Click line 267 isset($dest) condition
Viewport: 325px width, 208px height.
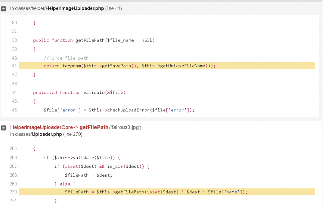102,167
